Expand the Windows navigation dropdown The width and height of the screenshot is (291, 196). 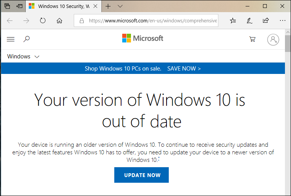[23, 56]
